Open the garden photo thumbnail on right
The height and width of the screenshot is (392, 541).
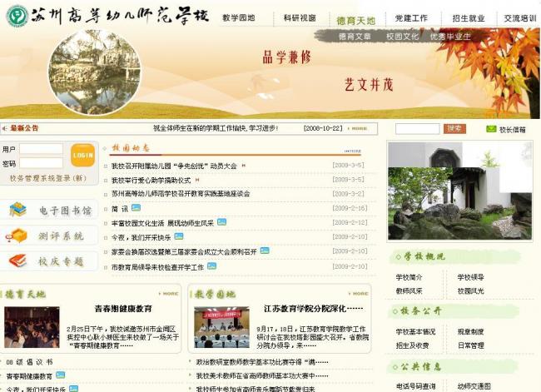[x=460, y=191]
